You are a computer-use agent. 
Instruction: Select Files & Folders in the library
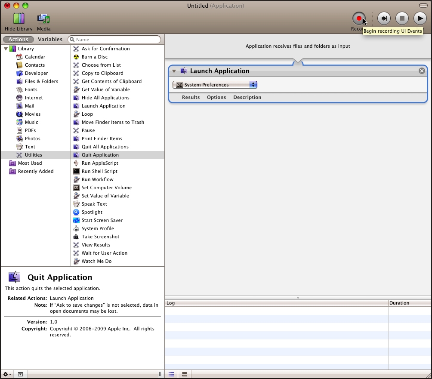[x=41, y=81]
